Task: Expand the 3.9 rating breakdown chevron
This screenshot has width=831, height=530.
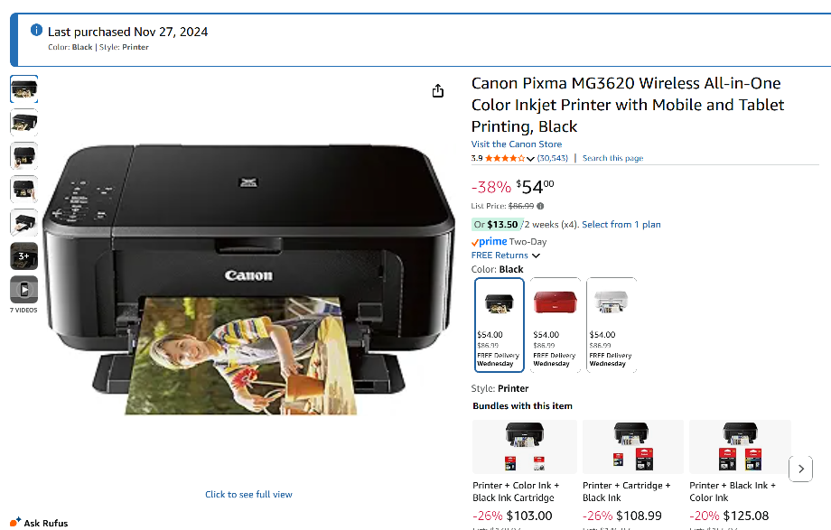Action: (530, 159)
